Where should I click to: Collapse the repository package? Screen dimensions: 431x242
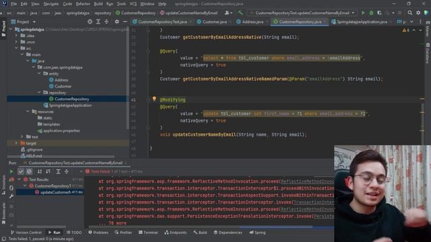click(x=39, y=93)
